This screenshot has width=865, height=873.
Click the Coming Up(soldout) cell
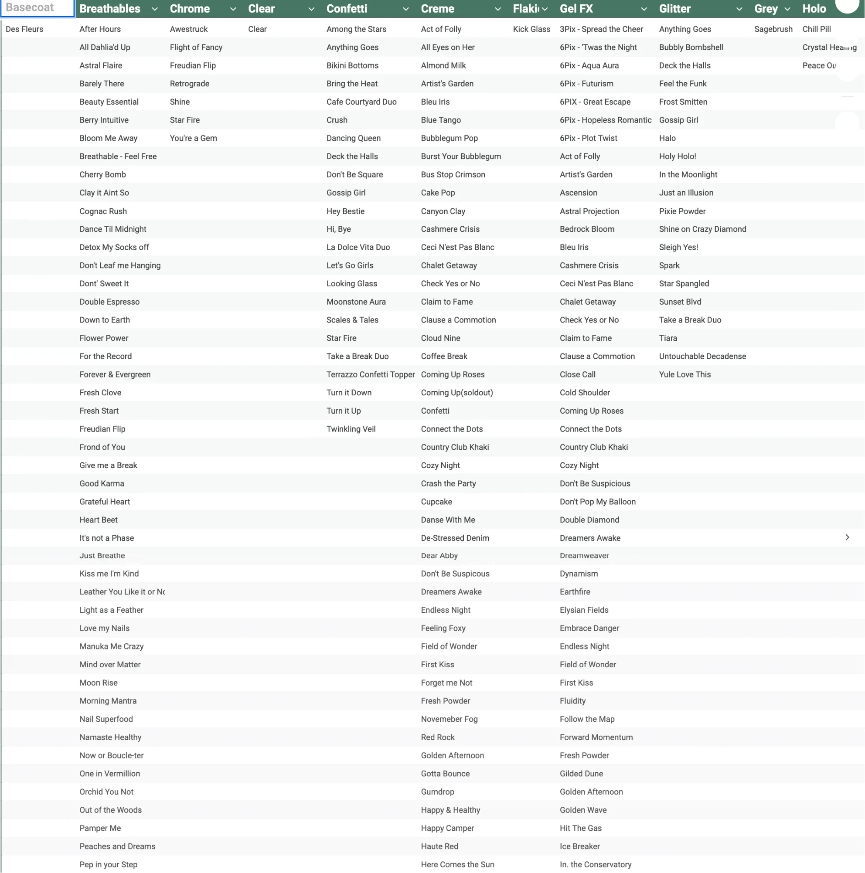(x=456, y=393)
